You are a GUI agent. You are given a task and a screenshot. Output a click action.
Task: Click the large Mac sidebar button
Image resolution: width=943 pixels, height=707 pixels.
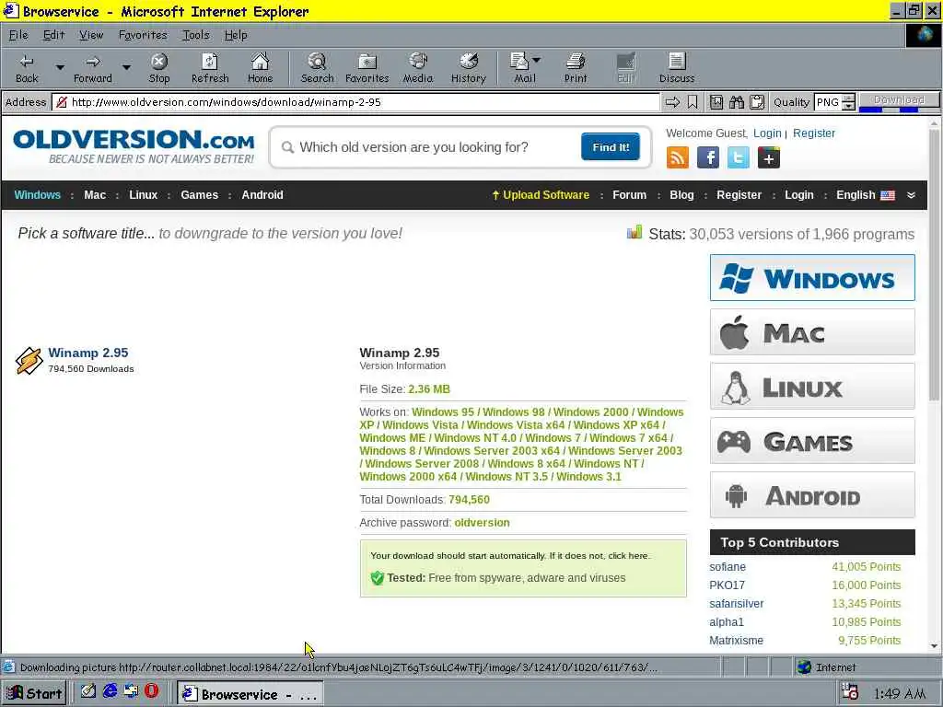(x=812, y=331)
